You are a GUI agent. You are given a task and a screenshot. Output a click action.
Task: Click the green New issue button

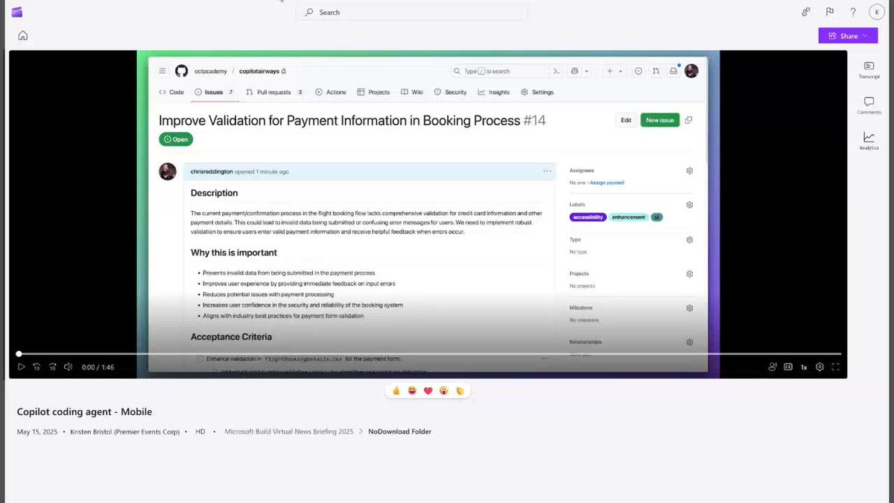(x=660, y=120)
